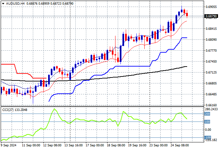
Task: Click the 17 Sep 00:00 time label
Action: 95,145
